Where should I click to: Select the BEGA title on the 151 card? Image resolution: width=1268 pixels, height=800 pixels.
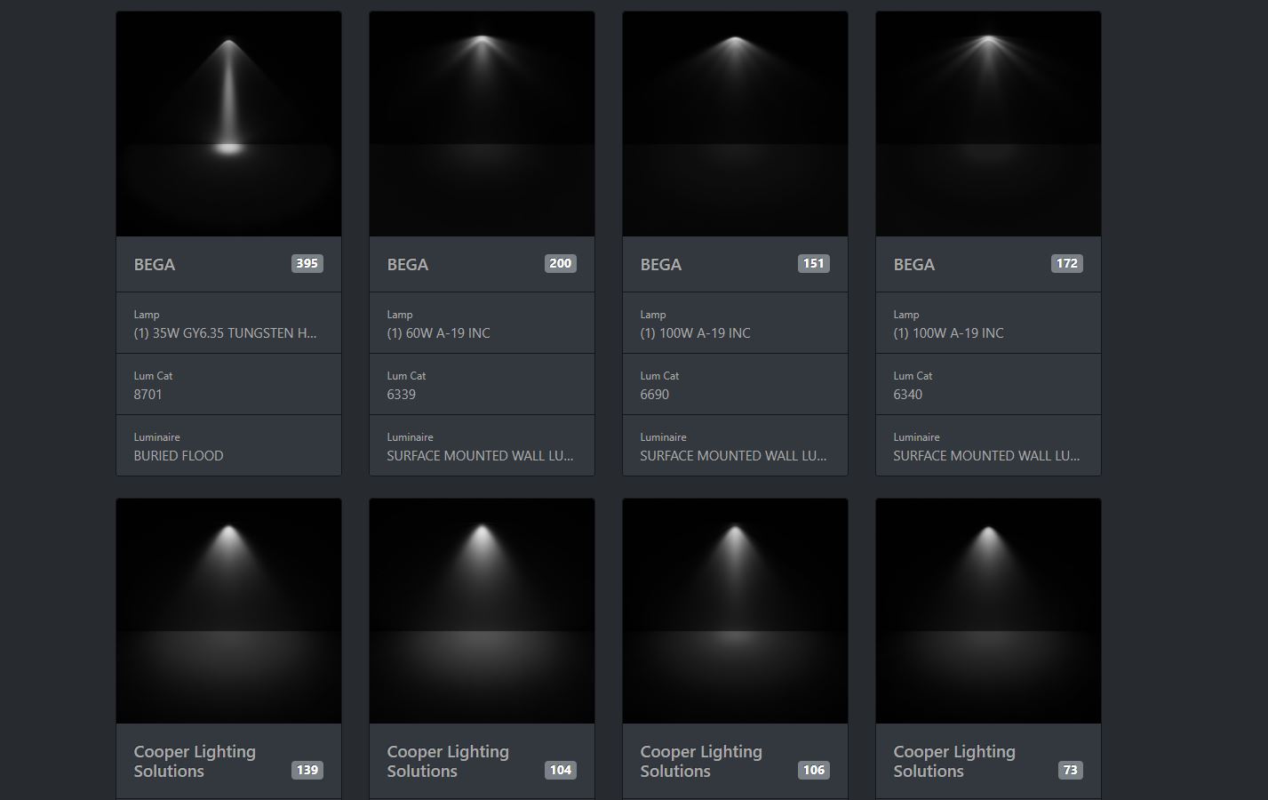pos(661,264)
